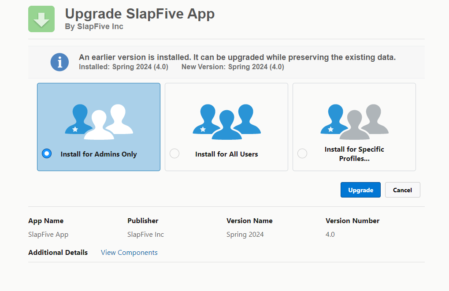The width and height of the screenshot is (449, 291).
Task: Open the View Components link
Action: 129,253
